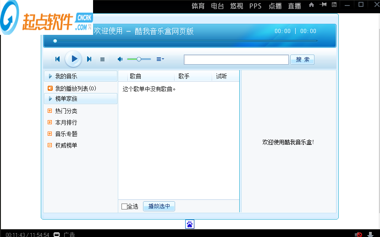The height and width of the screenshot is (237, 380).
Task: Click the previous track button
Action: pos(57,59)
